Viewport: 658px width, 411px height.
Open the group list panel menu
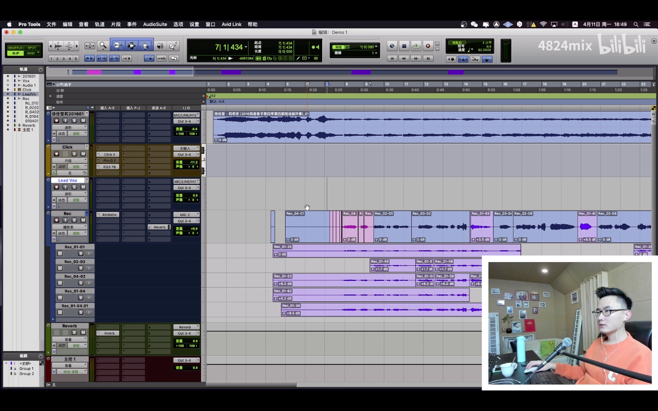pyautogui.click(x=41, y=356)
